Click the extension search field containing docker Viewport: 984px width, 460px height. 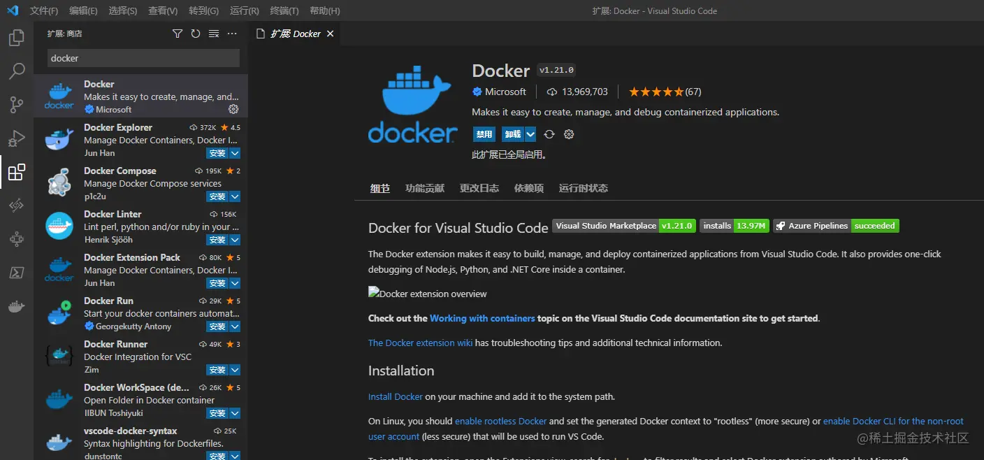click(143, 58)
